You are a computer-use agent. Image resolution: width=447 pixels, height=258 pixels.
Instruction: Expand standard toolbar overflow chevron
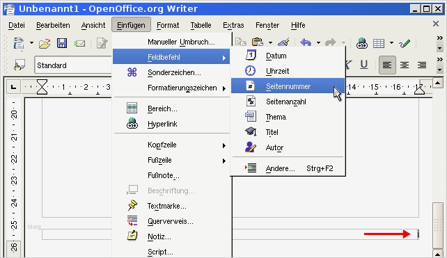click(439, 38)
